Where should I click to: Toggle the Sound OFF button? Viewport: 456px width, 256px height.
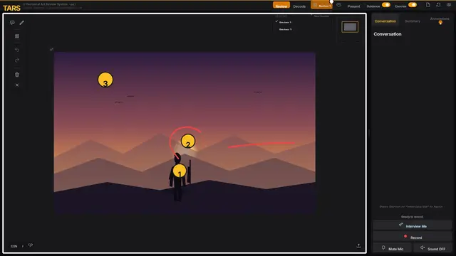coord(432,248)
